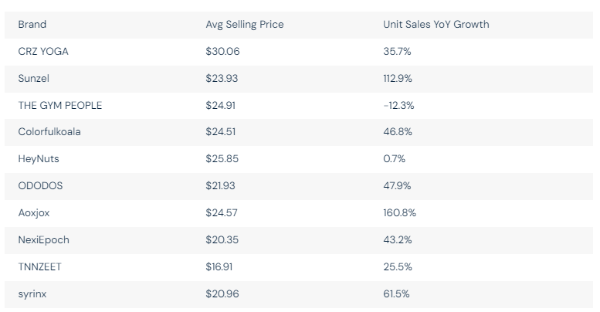Click the 61.5% growth value

point(396,293)
